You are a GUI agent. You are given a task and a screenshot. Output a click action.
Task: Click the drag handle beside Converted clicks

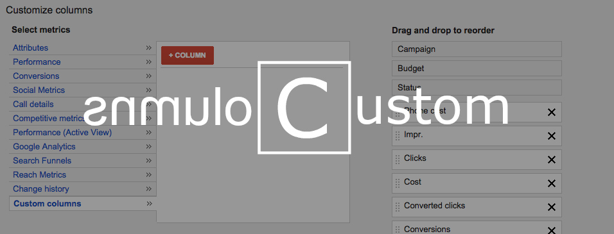coord(398,207)
